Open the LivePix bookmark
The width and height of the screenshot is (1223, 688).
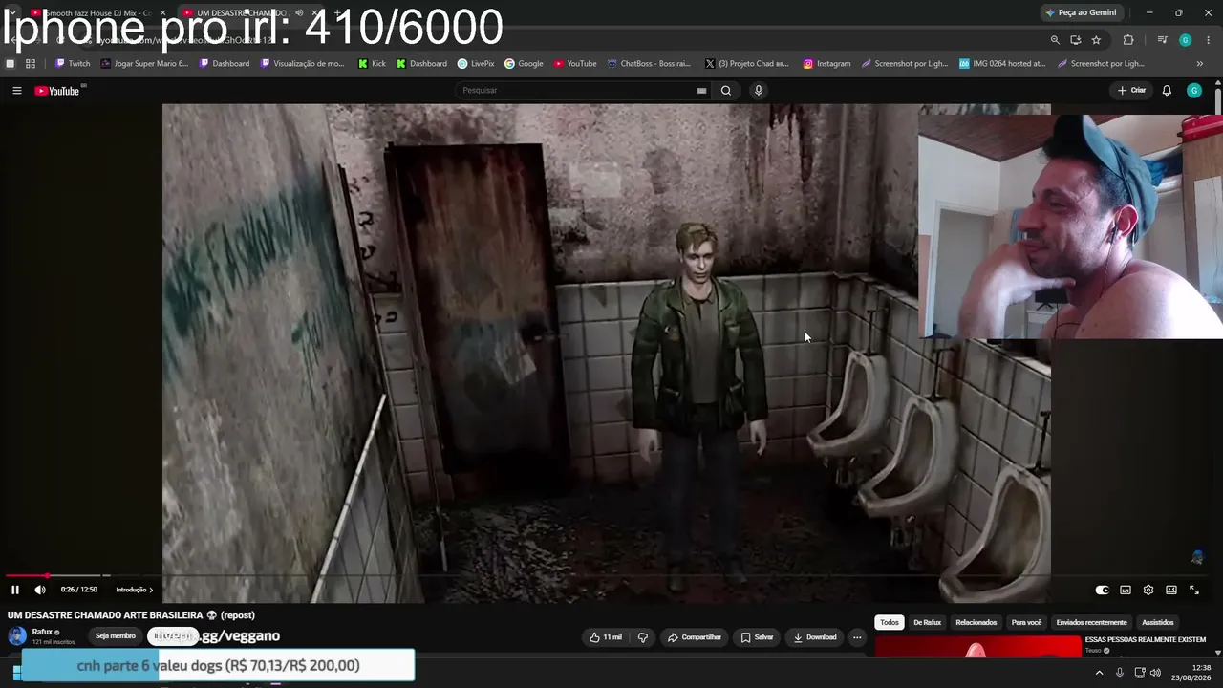coord(476,64)
